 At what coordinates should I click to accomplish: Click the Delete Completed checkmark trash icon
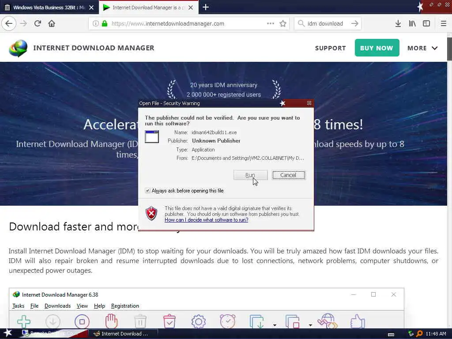pyautogui.click(x=169, y=321)
